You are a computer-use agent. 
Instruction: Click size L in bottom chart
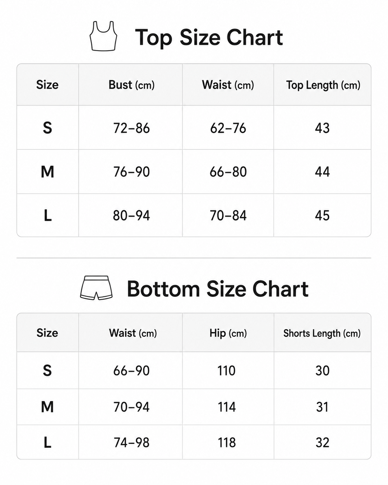(x=47, y=443)
